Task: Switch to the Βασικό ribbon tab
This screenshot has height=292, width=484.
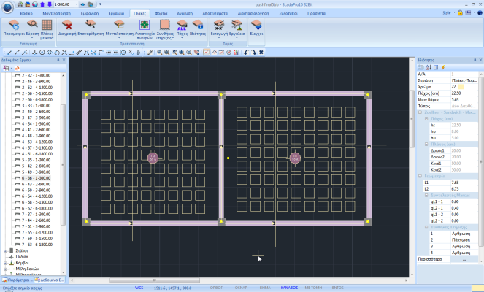Action: click(x=26, y=13)
